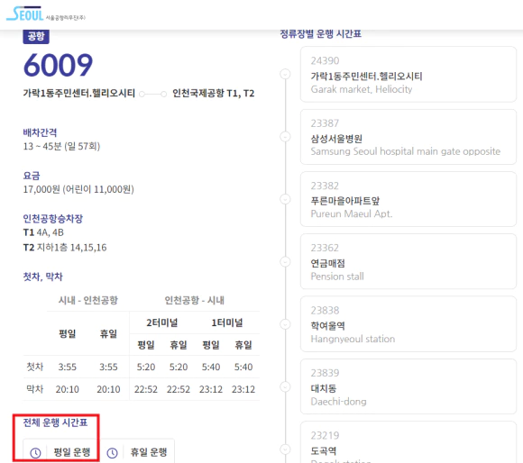Click boarding info T2 지하1층 14,15,16
Viewport: 523px width, 463px height.
(x=65, y=248)
